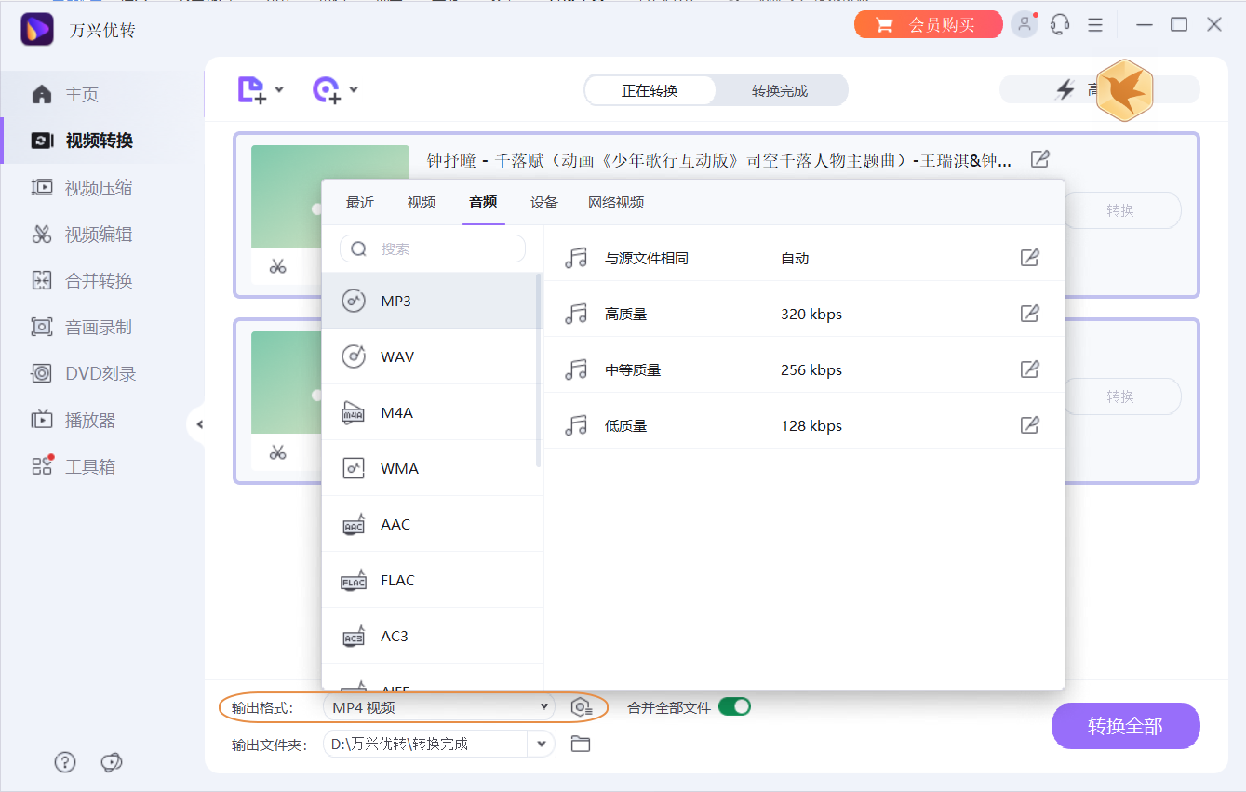Open the 输出格式 MP4 视频 dropdown
1246x792 pixels.
point(437,706)
